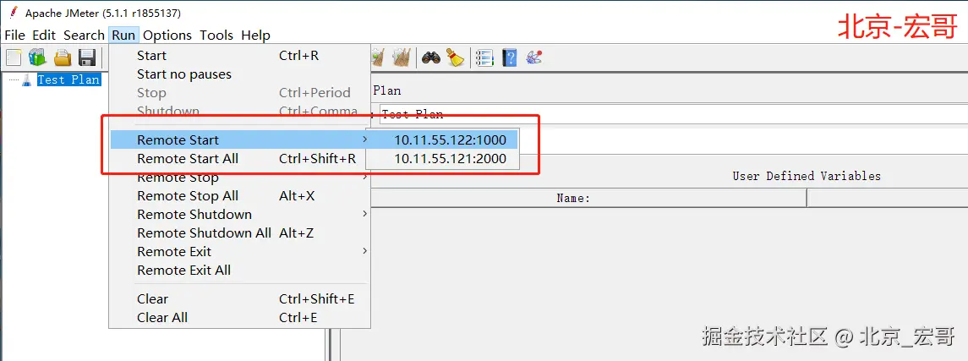968x361 pixels.
Task: Click the binoculars Search icon
Action: tap(431, 58)
